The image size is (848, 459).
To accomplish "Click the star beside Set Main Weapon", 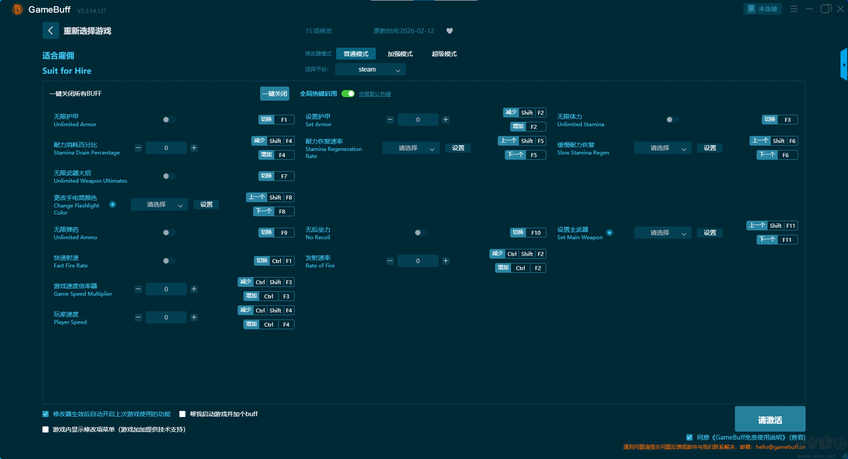I will (x=609, y=233).
